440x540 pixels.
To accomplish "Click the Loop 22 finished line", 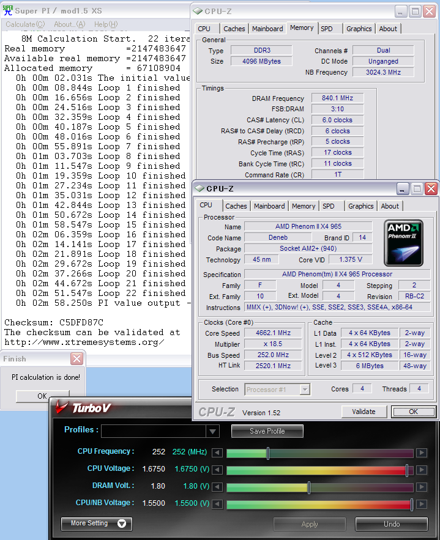I will click(x=100, y=293).
